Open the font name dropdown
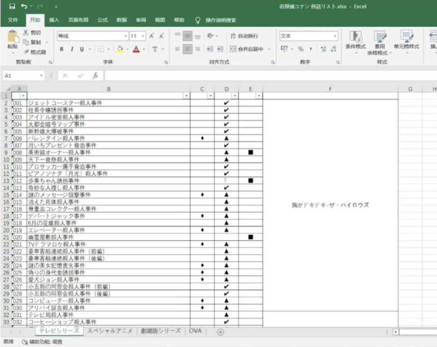Screen dimensions: 437x347 (x=125, y=36)
